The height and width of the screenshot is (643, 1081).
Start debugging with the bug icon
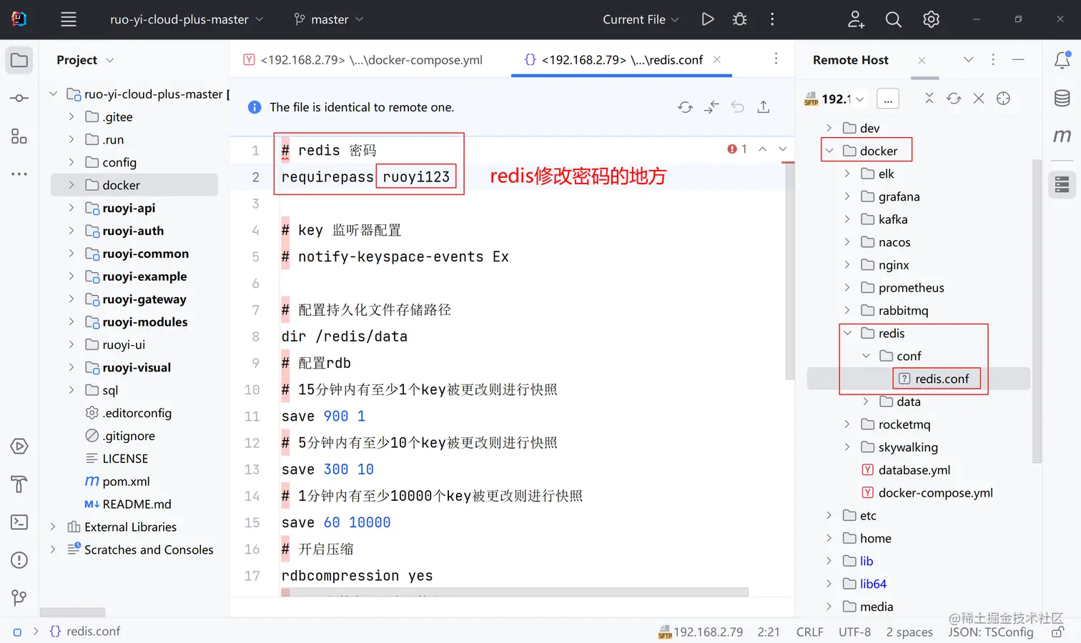click(740, 19)
